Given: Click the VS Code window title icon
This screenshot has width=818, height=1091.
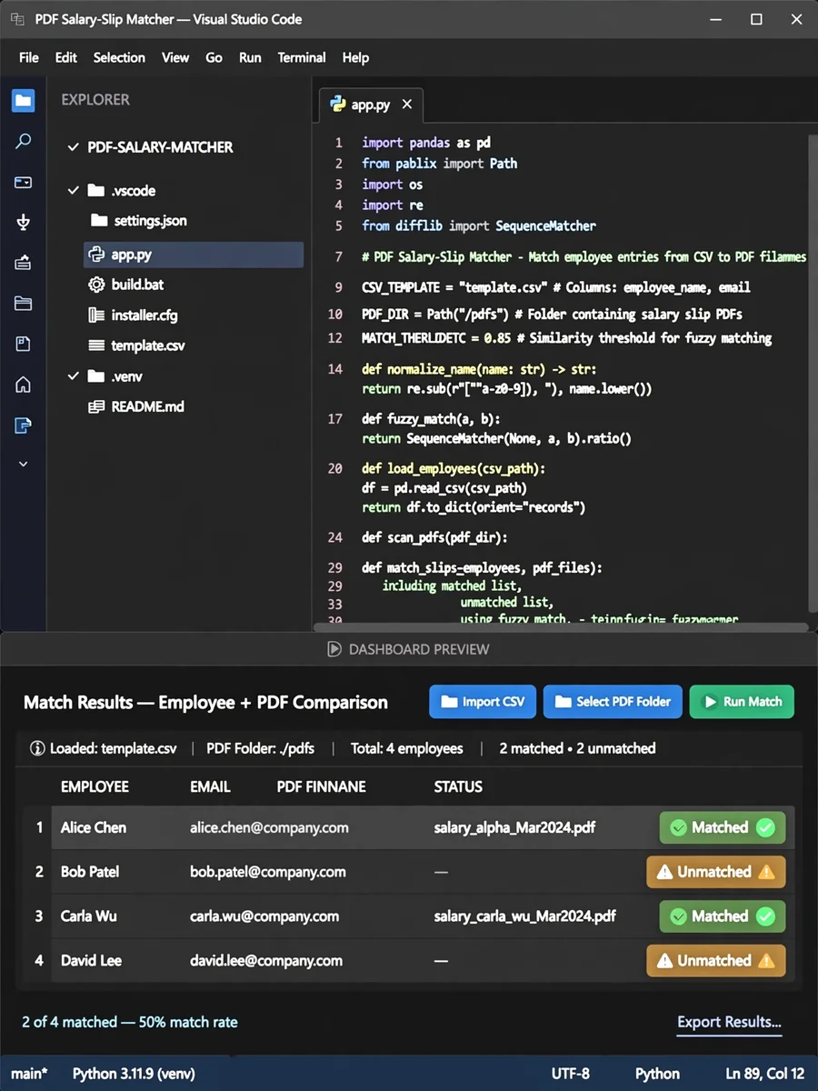Looking at the screenshot, I should pyautogui.click(x=17, y=19).
